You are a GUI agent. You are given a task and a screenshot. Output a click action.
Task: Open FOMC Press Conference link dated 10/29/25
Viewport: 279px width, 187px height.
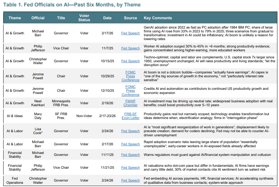point(130,76)
